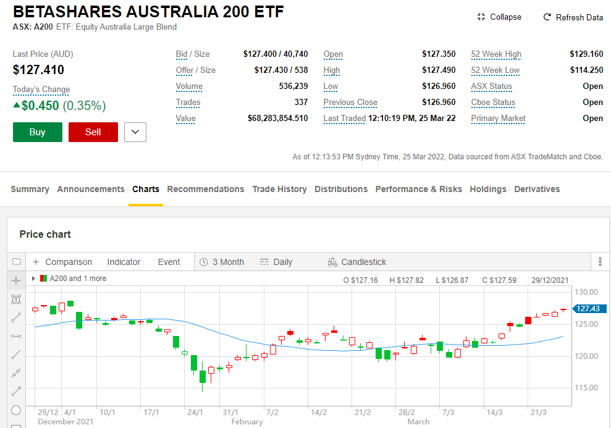Click the Offer / Size label

196,70
